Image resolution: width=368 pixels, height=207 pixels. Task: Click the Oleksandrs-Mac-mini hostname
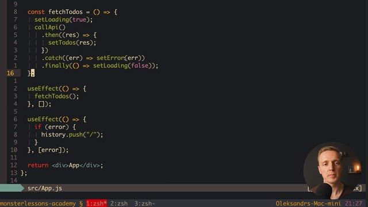[x=308, y=204]
